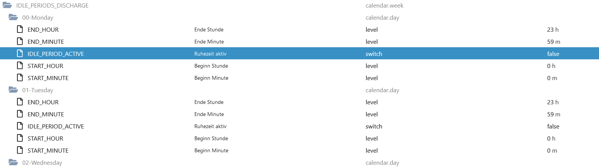Click Monday's Beginn Stunde name label
Viewport: 599px width, 167px height.
pos(211,66)
